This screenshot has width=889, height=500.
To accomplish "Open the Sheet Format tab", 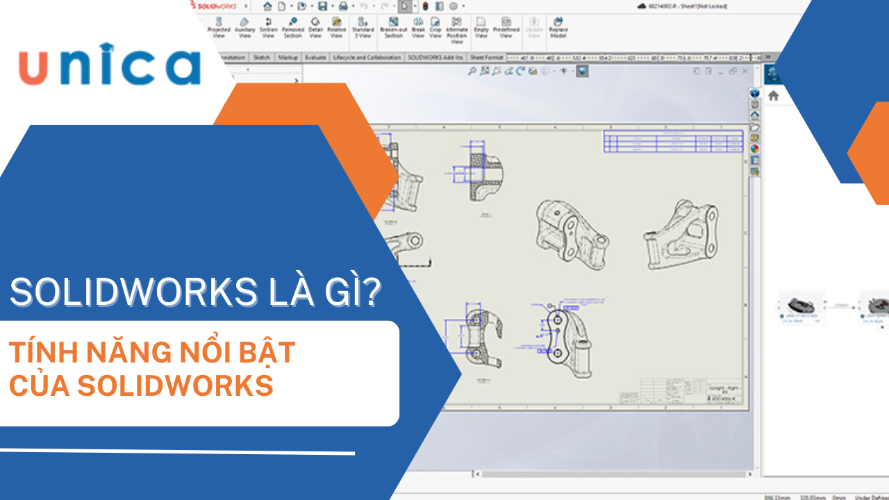I will pos(486,57).
